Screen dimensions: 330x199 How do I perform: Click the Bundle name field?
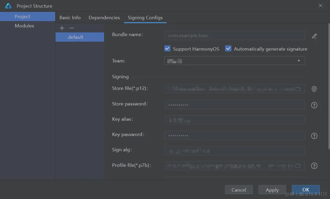click(235, 36)
